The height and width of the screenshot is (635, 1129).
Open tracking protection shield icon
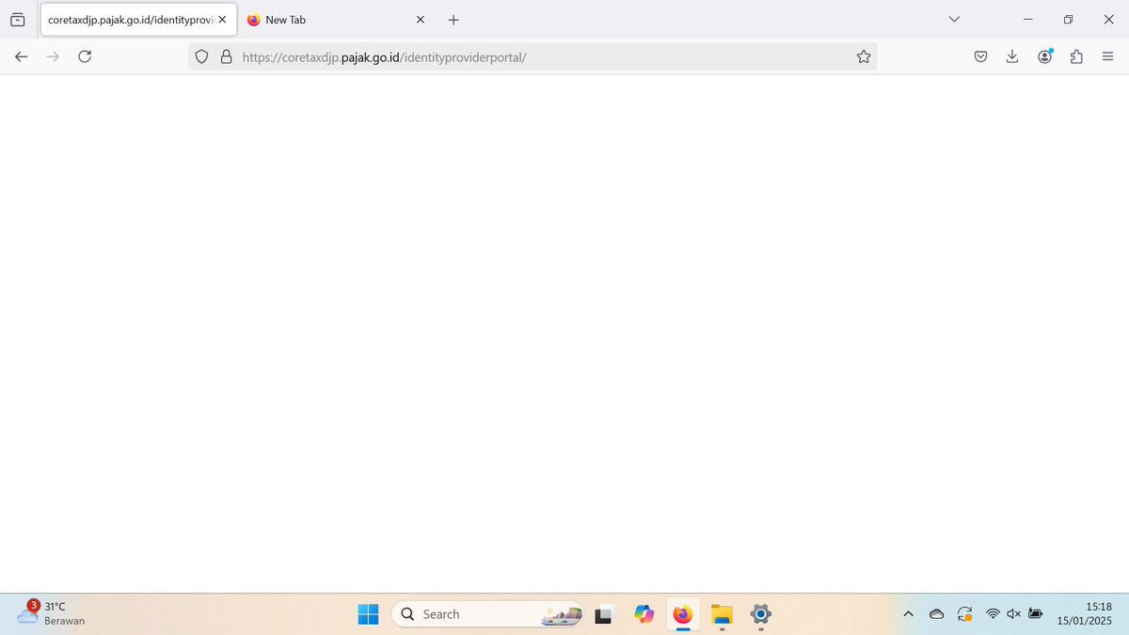(201, 56)
